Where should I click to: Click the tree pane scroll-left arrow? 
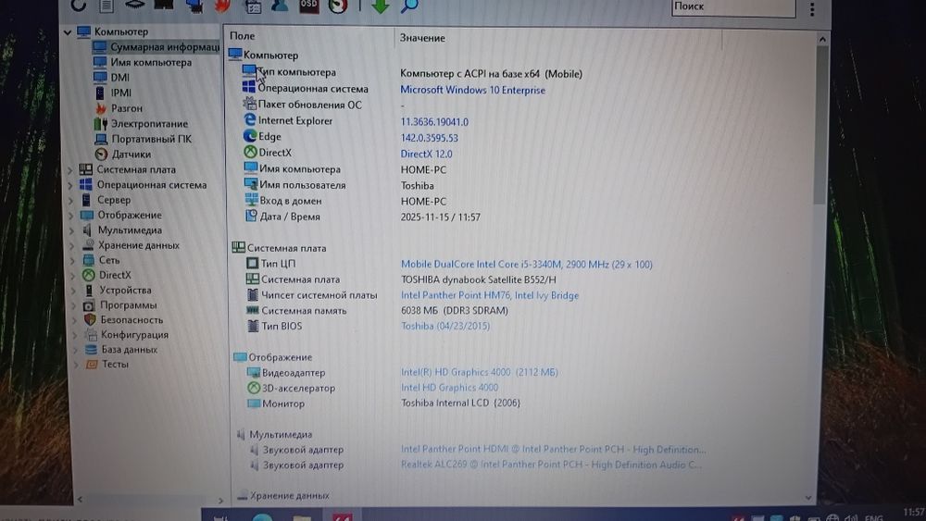(80, 499)
